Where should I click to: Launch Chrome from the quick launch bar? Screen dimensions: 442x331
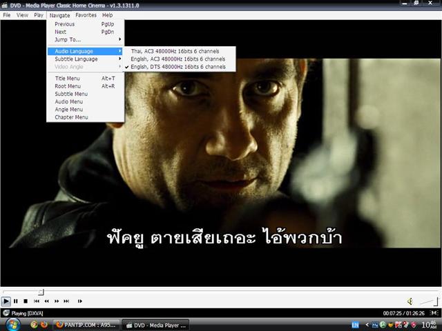click(35, 325)
